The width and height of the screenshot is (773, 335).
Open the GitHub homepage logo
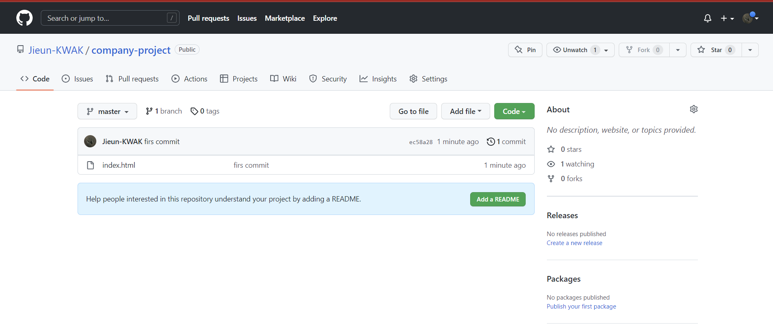tap(24, 18)
